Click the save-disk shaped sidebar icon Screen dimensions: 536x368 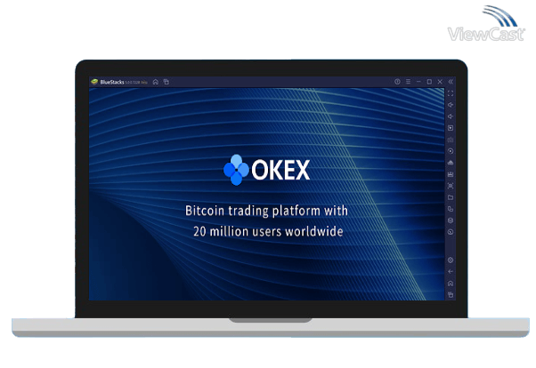451,174
